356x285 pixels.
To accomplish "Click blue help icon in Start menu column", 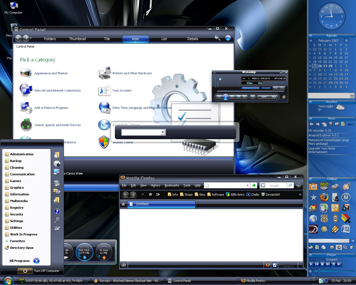I will click(57, 212).
